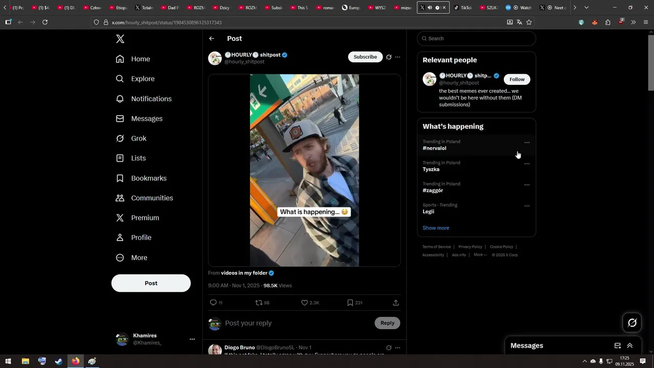
Task: Expand the Messages drawer
Action: point(630,346)
